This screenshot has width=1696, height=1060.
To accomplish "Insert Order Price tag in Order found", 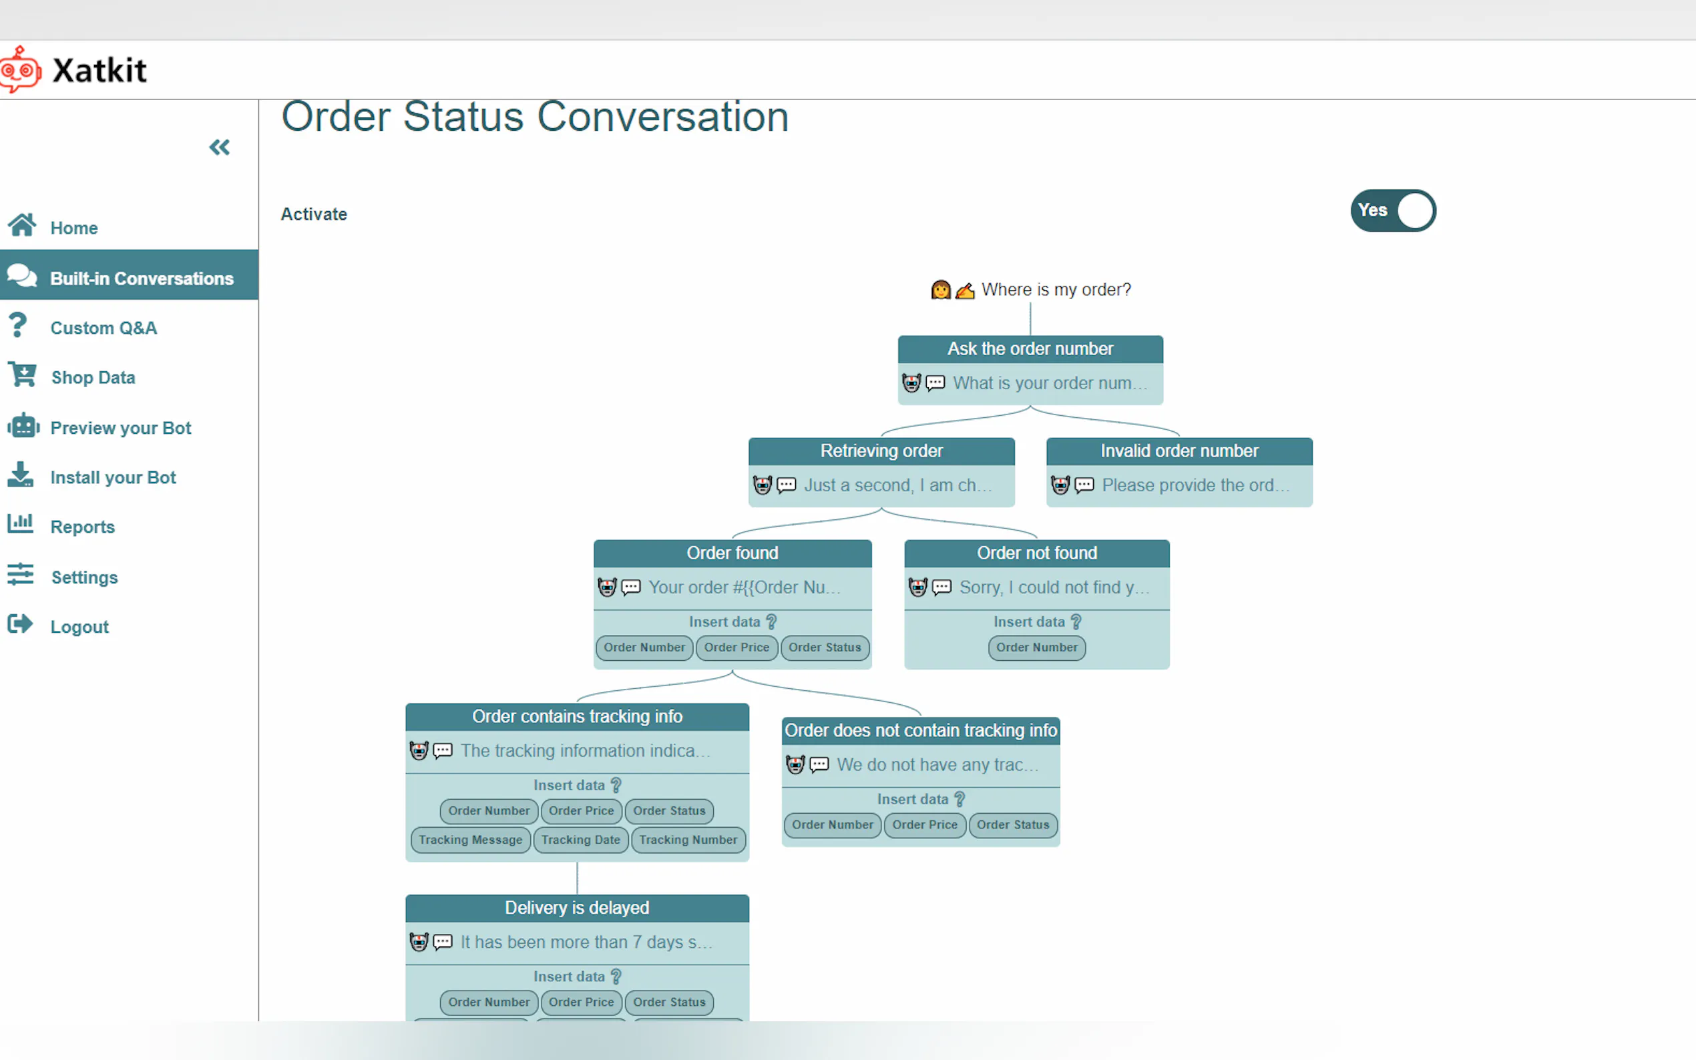I will (x=736, y=647).
